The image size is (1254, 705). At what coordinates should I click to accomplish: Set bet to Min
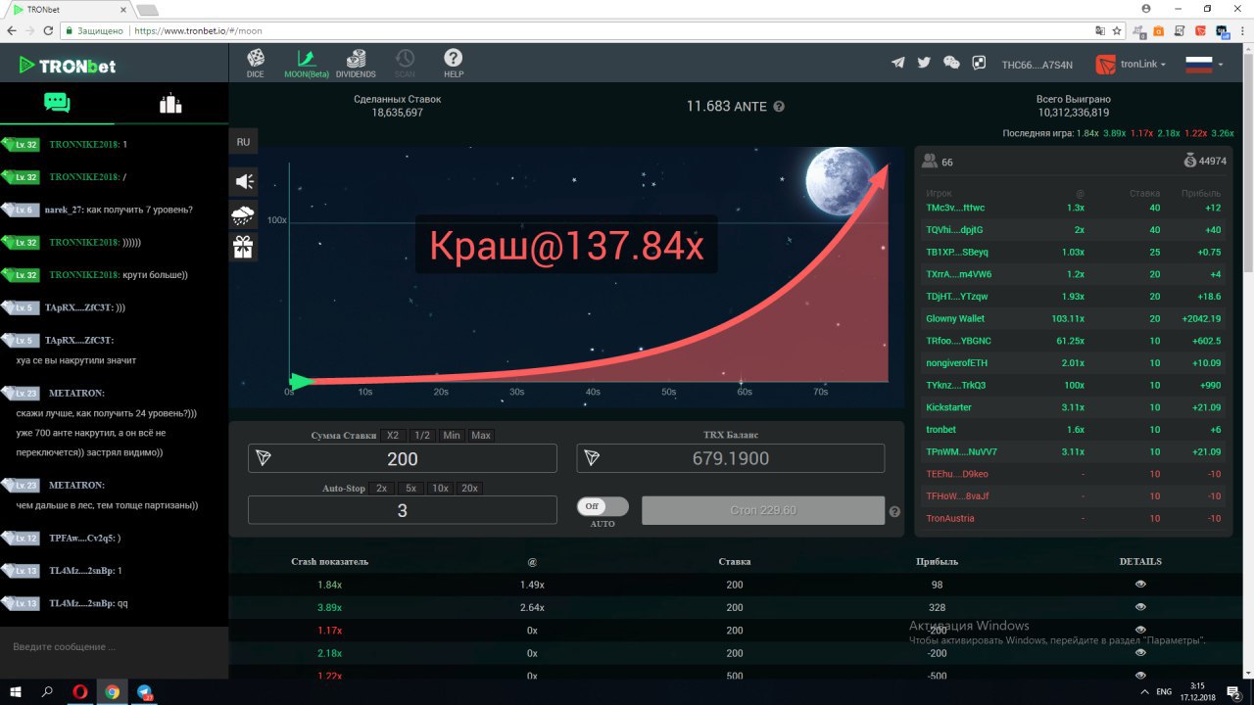[x=452, y=435]
